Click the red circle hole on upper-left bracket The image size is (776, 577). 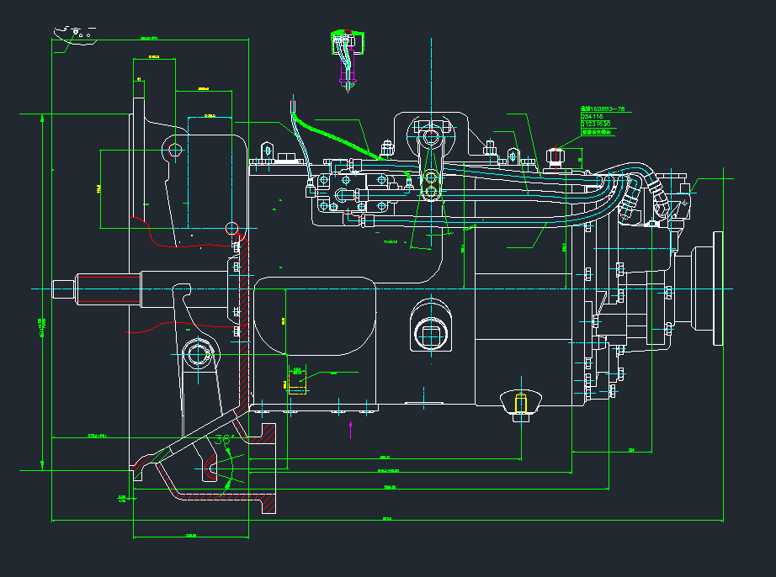click(175, 150)
